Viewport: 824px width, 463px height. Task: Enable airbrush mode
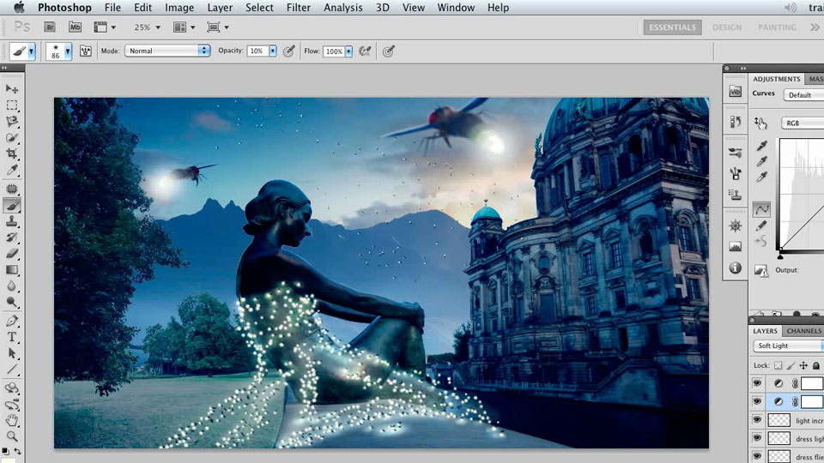[365, 51]
